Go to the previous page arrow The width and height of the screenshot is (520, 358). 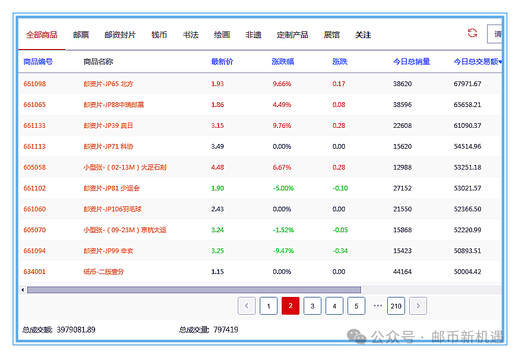(247, 306)
